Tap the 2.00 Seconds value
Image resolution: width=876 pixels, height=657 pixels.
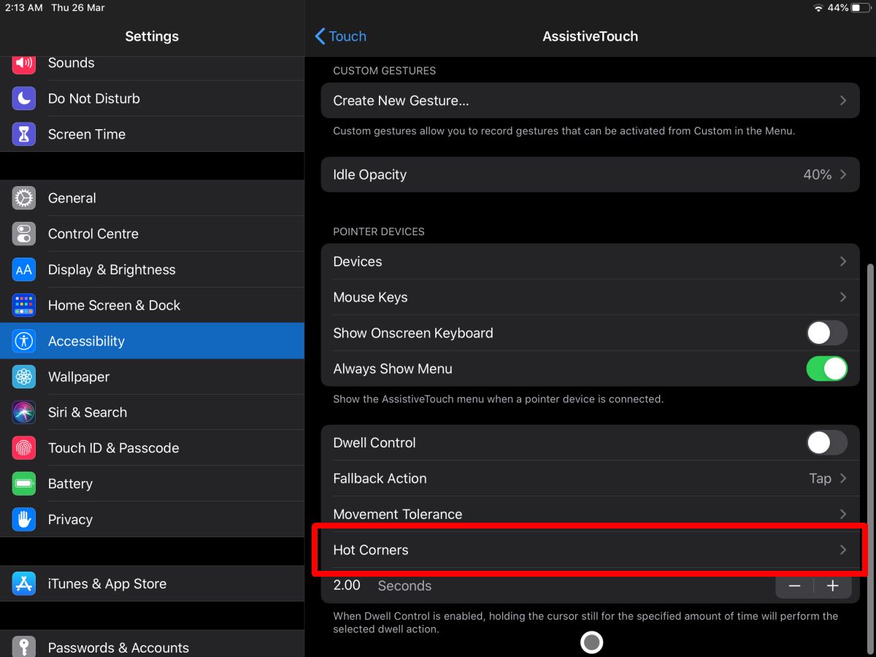[383, 585]
